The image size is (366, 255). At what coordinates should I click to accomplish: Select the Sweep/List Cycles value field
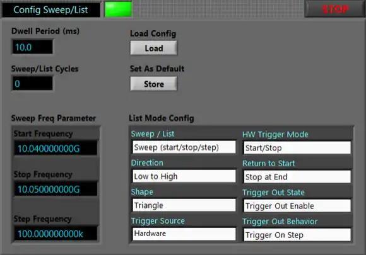click(32, 83)
